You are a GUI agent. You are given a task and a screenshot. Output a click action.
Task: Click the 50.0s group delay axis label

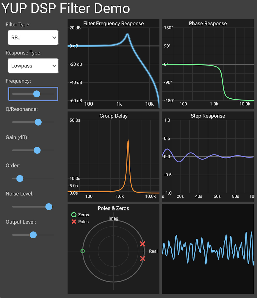tap(75, 120)
